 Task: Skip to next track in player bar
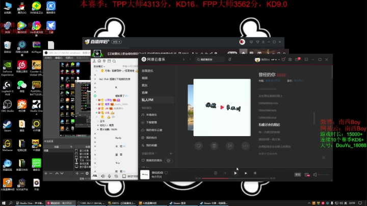click(246, 173)
